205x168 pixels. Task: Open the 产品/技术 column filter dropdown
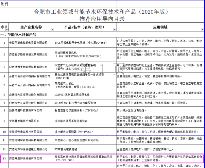click(114, 30)
